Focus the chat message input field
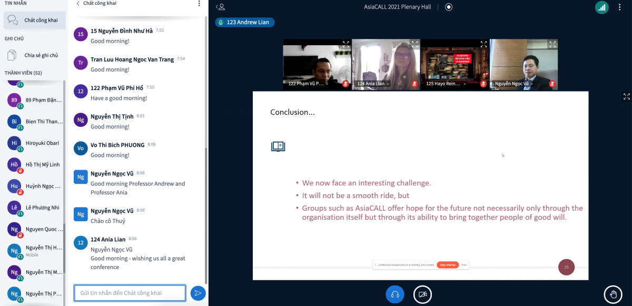The width and height of the screenshot is (632, 306). coord(130,293)
